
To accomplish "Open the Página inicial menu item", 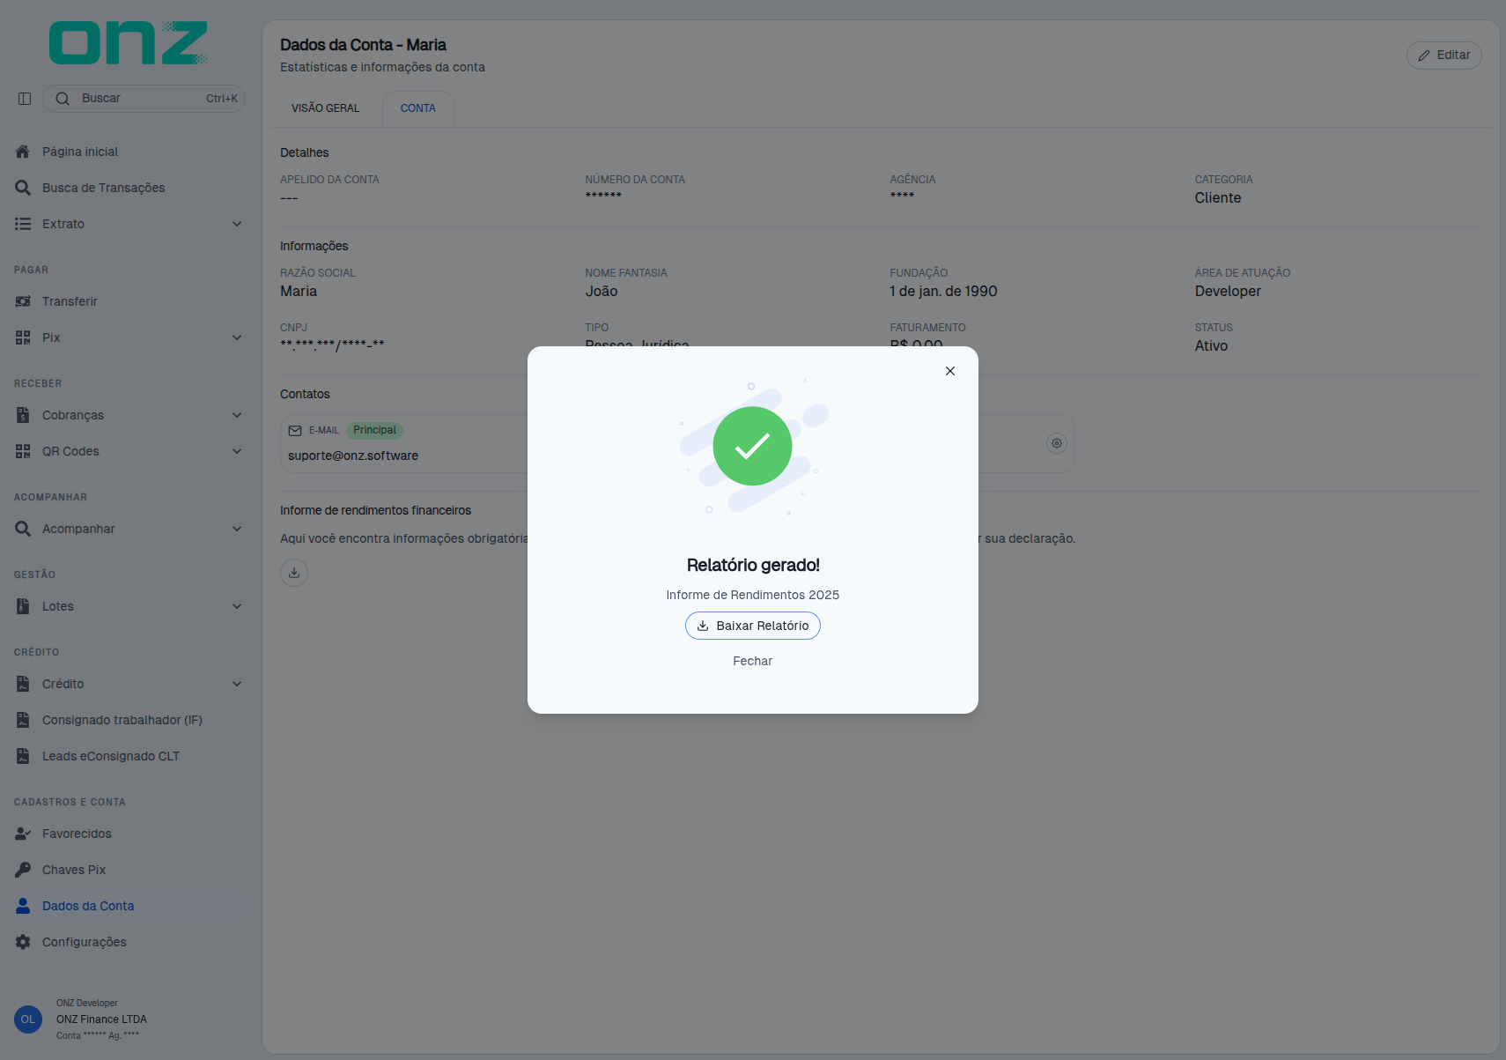I will coord(129,152).
